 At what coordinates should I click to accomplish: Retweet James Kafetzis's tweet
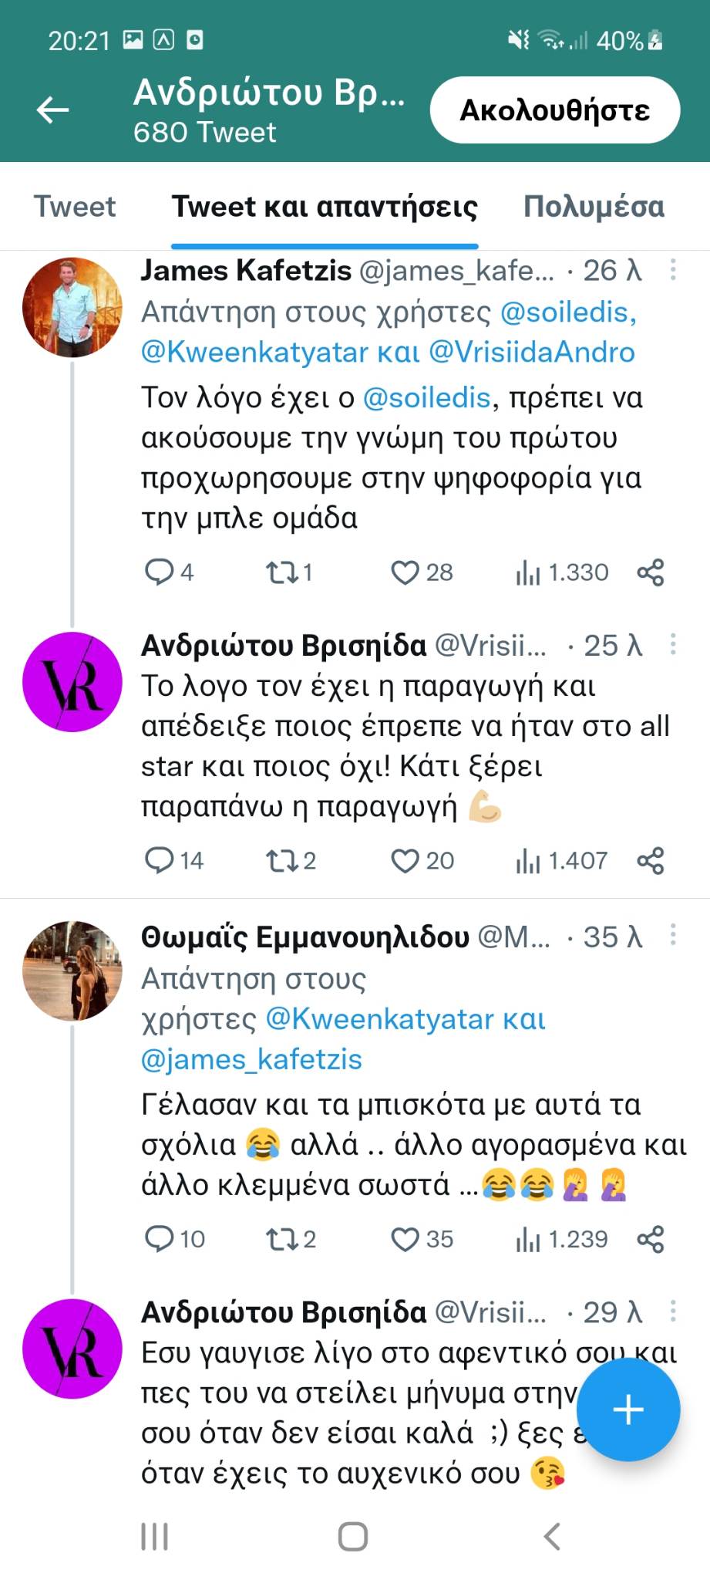click(x=278, y=572)
